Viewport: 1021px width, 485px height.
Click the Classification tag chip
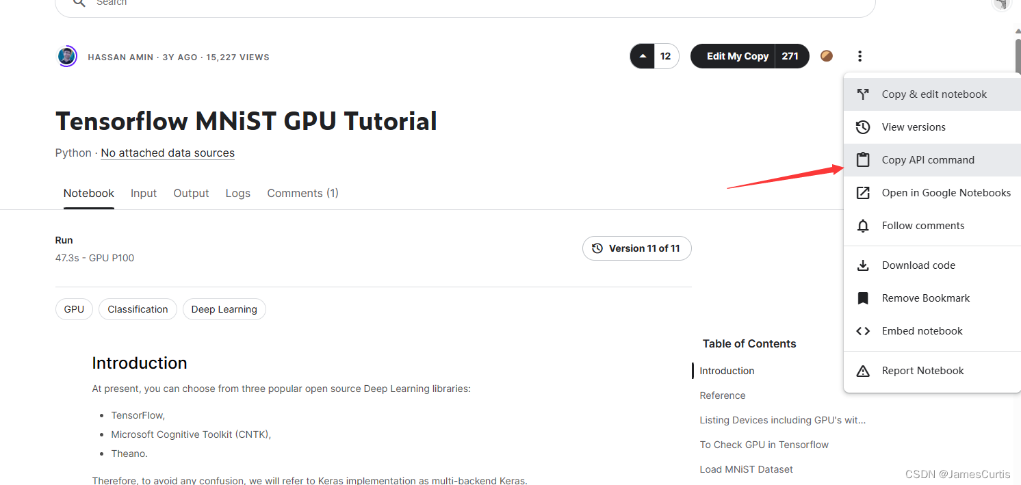tap(138, 309)
